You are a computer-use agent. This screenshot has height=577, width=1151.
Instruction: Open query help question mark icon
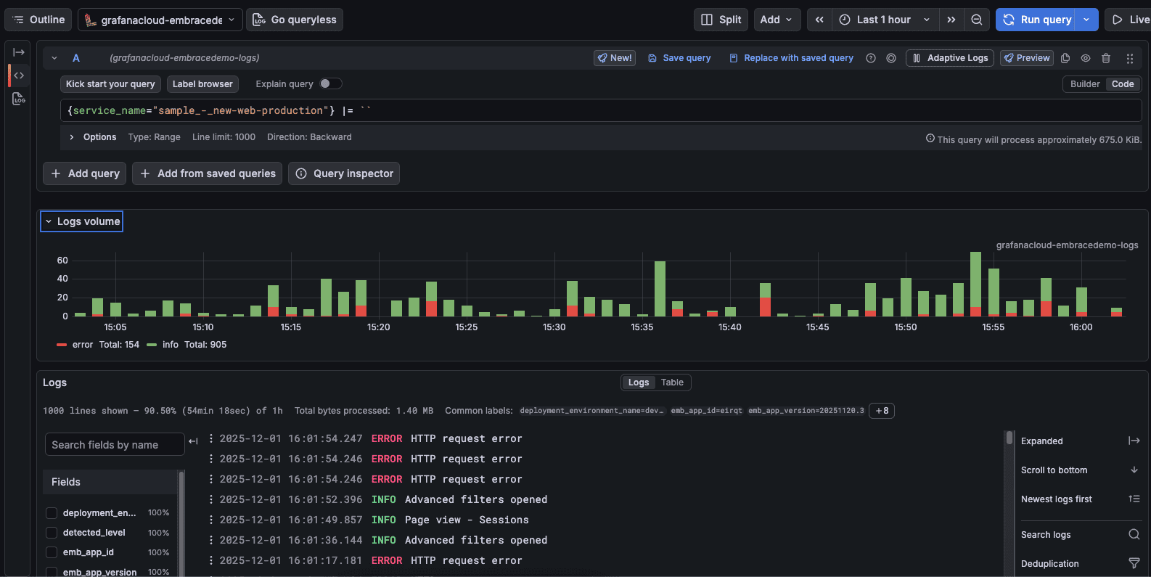[871, 58]
